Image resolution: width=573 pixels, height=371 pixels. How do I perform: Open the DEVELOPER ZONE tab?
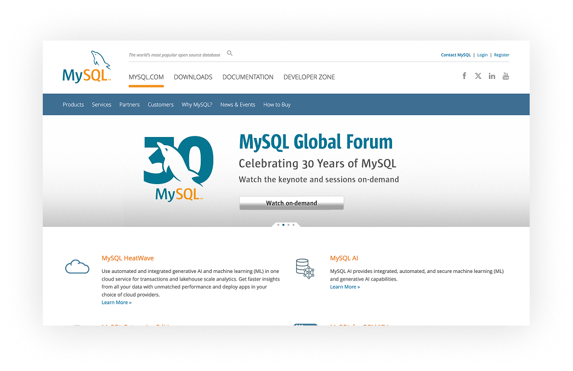309,77
